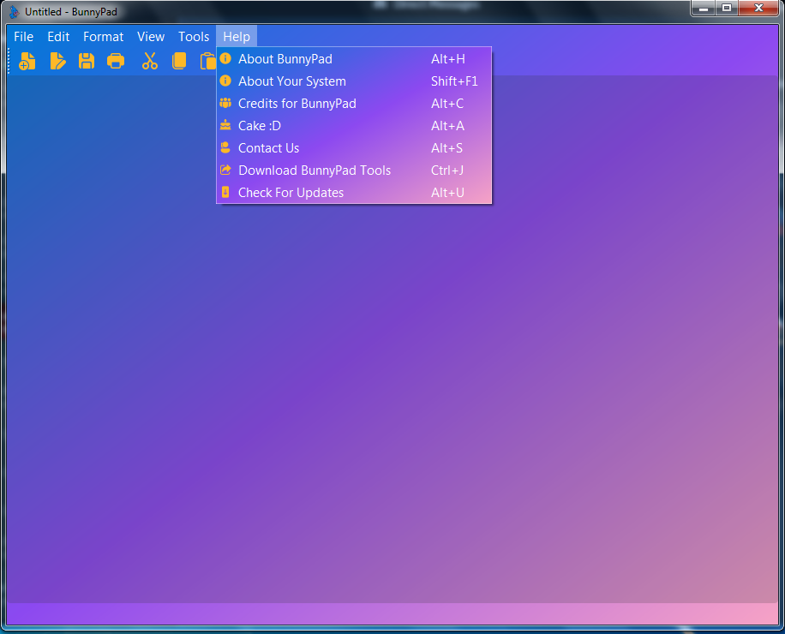Click the info icon beside About BunnyPad

point(225,58)
